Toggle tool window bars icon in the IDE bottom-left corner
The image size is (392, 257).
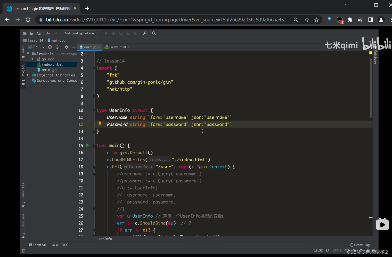[x=23, y=251]
